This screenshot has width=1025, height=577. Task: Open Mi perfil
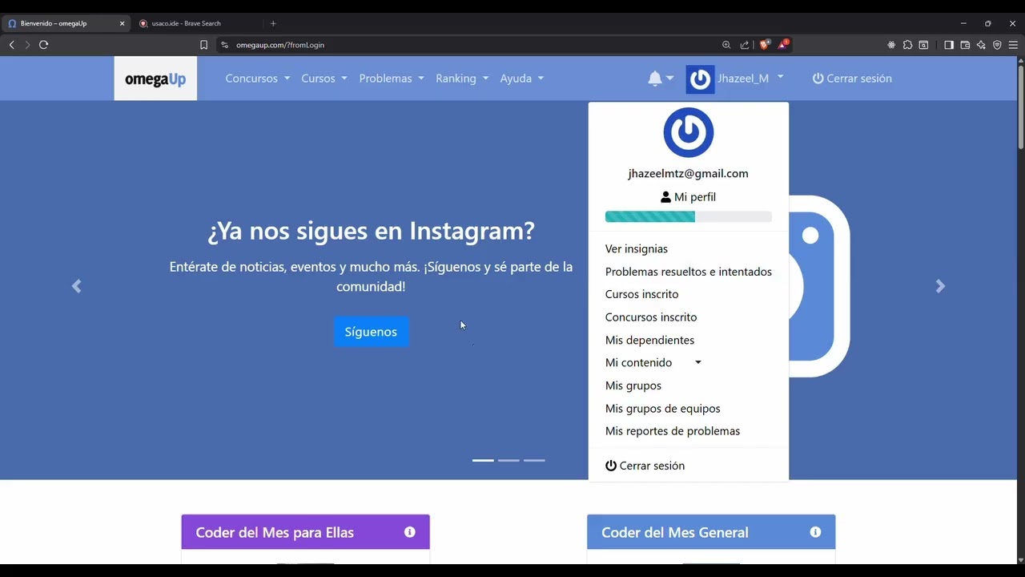coord(689,197)
